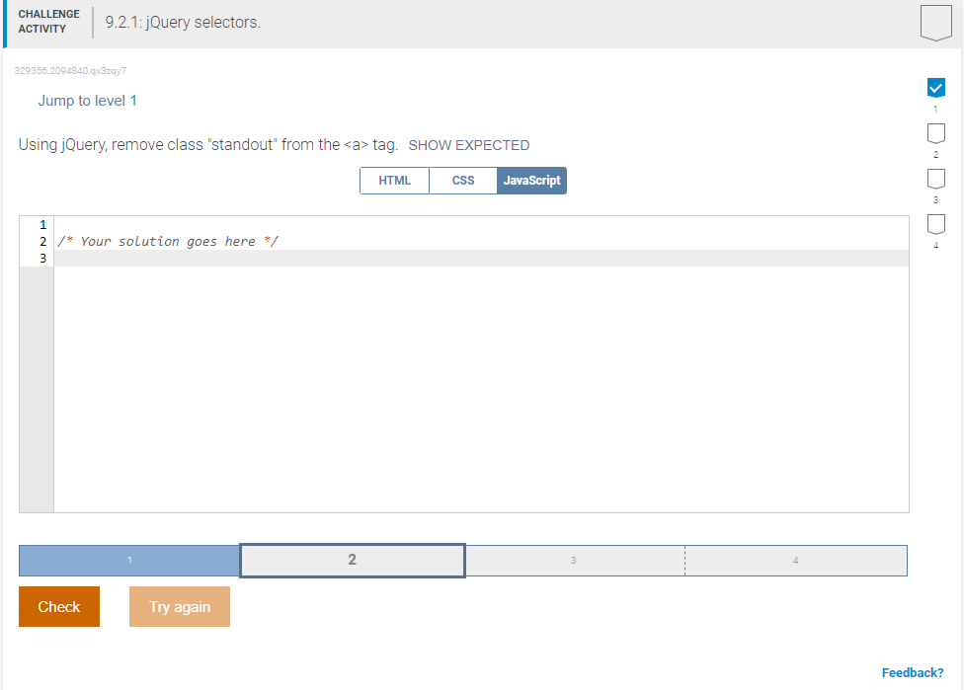The image size is (964, 690).
Task: Click Jump to level 1
Action: click(x=87, y=101)
